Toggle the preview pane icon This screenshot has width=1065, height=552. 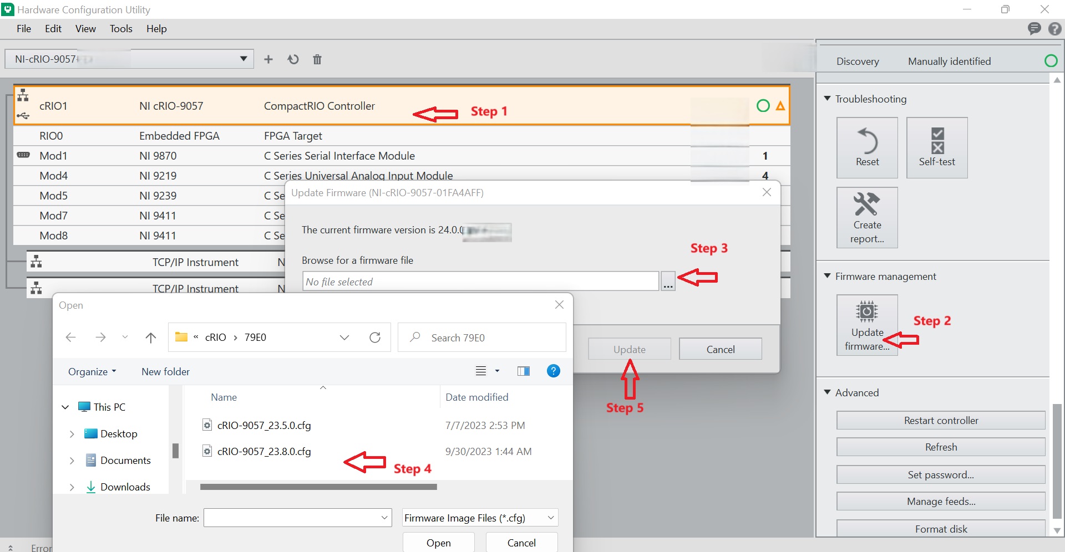point(523,371)
